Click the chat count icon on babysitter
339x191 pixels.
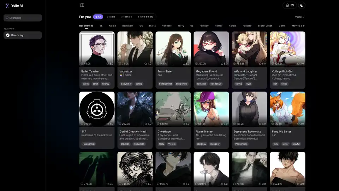pyautogui.click(x=120, y=64)
